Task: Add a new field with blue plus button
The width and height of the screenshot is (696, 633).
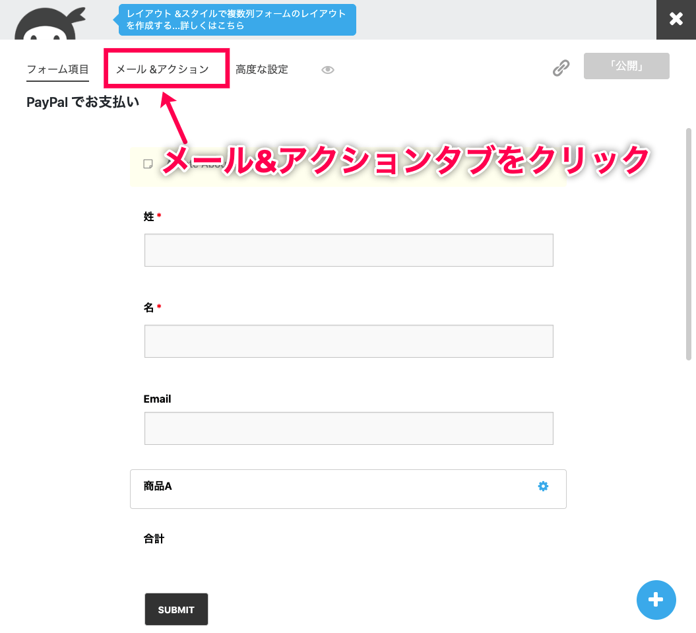Action: coord(656,600)
